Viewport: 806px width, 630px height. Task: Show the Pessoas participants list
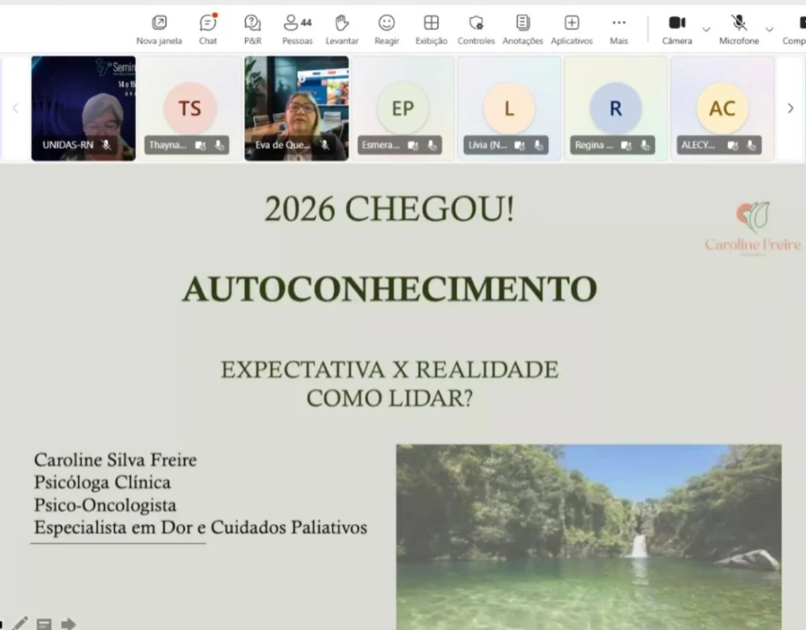pyautogui.click(x=296, y=28)
